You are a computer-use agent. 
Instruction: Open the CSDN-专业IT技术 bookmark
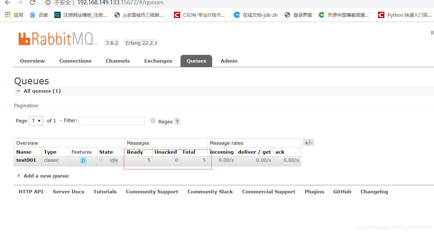pos(199,15)
